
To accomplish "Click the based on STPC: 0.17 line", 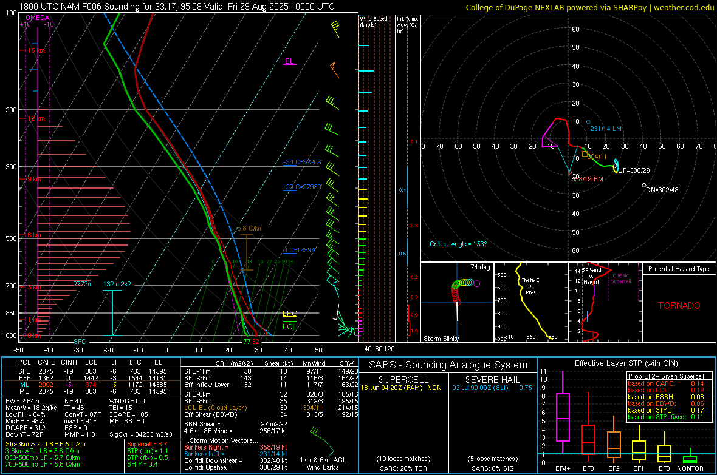I will click(666, 410).
